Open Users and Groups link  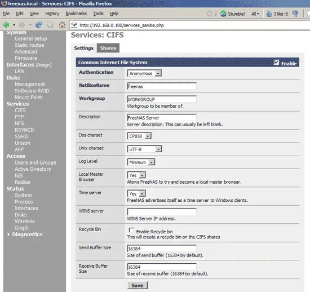(x=35, y=162)
